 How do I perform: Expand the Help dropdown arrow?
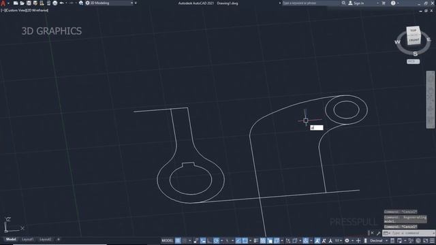[x=398, y=3]
